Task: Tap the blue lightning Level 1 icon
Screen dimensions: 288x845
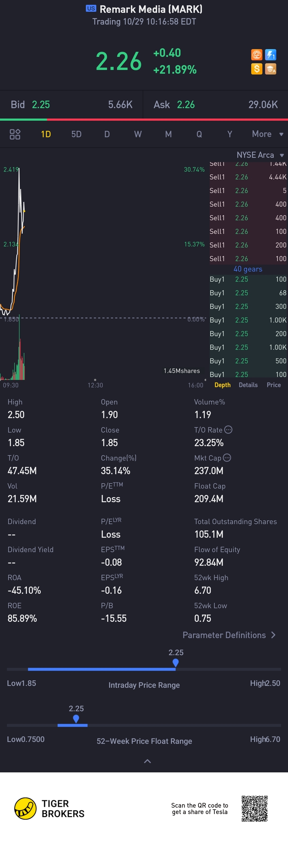Action: [x=271, y=55]
